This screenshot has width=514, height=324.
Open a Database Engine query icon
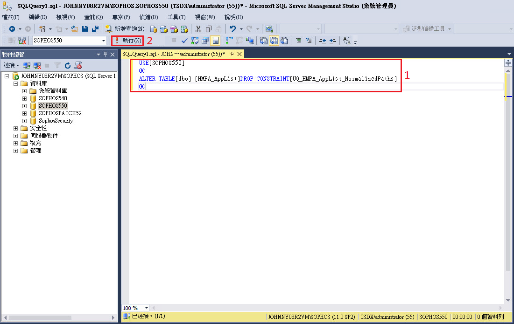pos(154,29)
